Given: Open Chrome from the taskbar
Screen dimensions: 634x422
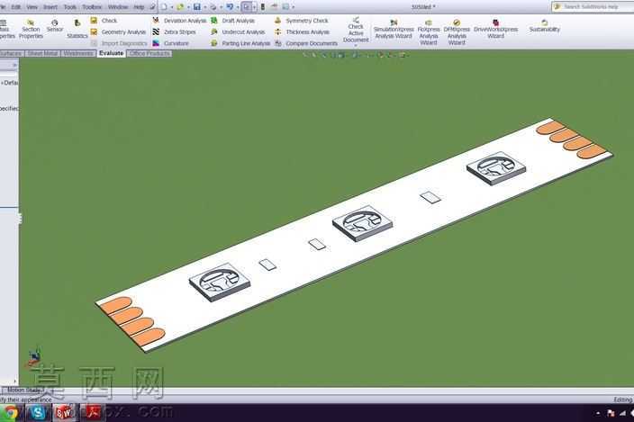Looking at the screenshot, I should pos(11,412).
